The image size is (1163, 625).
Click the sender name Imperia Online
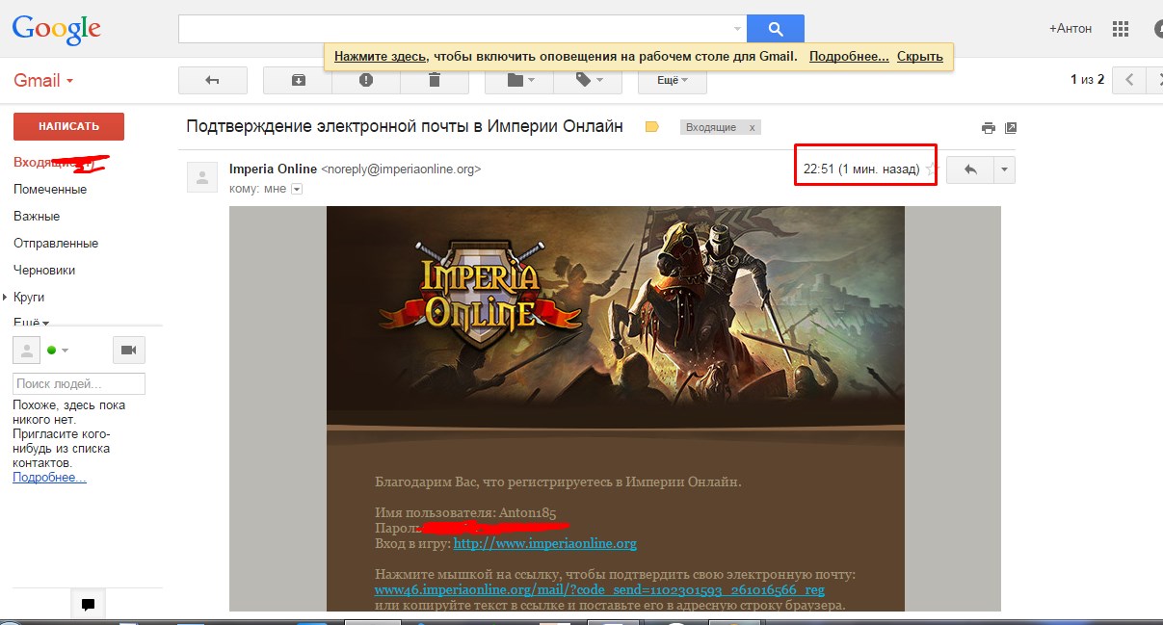click(x=273, y=169)
